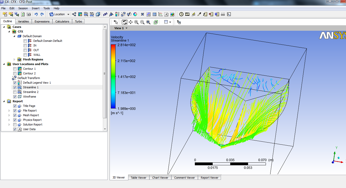Collapse the CFX case node

(9, 32)
